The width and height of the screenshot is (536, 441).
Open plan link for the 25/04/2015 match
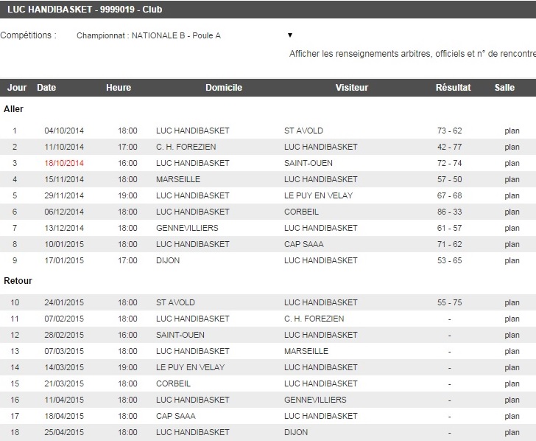coord(512,432)
